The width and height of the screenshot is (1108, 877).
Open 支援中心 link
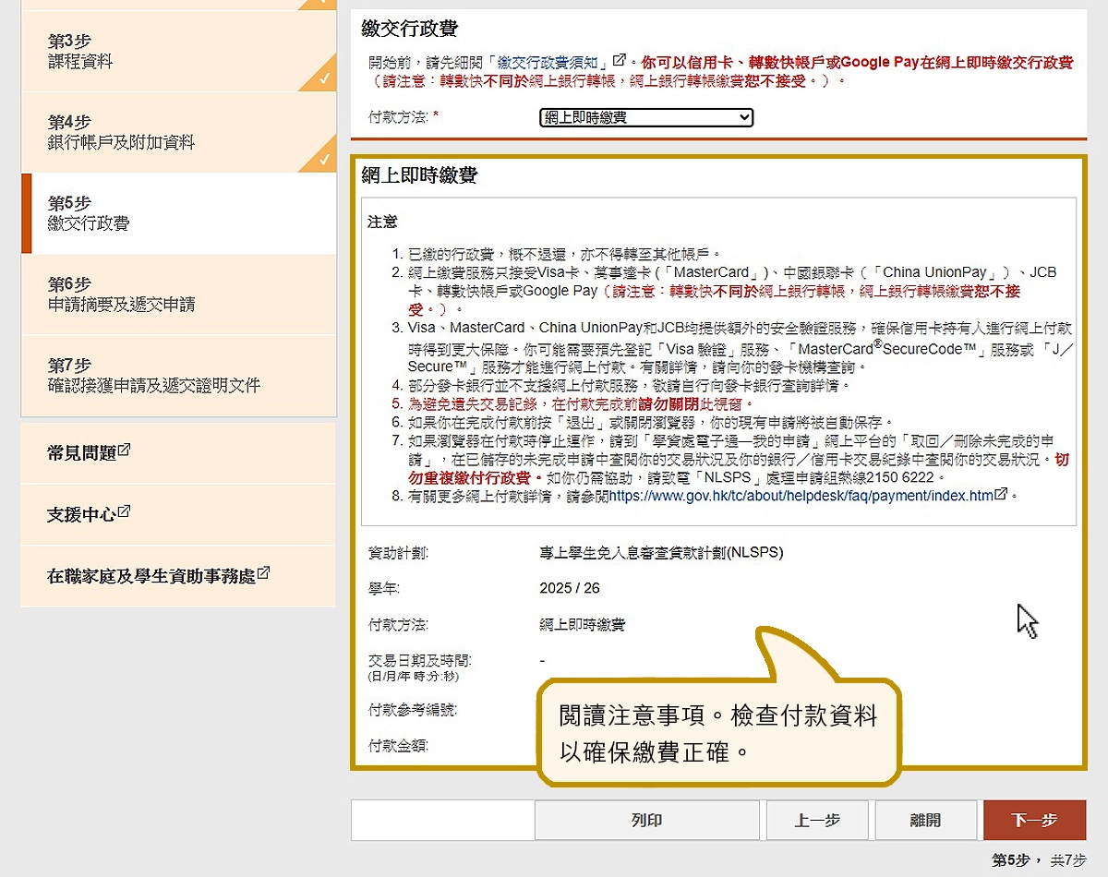[x=81, y=514]
